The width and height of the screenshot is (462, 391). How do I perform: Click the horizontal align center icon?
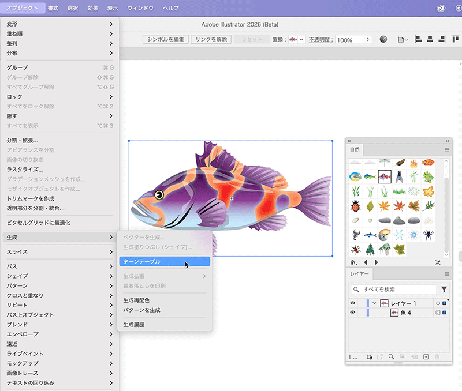click(429, 40)
